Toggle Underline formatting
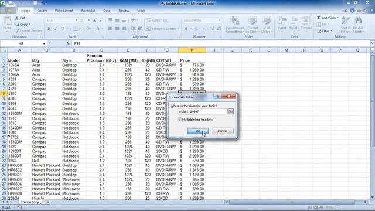 point(63,29)
